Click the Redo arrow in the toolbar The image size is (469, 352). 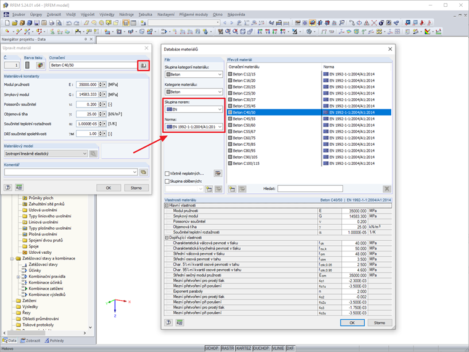(77, 23)
